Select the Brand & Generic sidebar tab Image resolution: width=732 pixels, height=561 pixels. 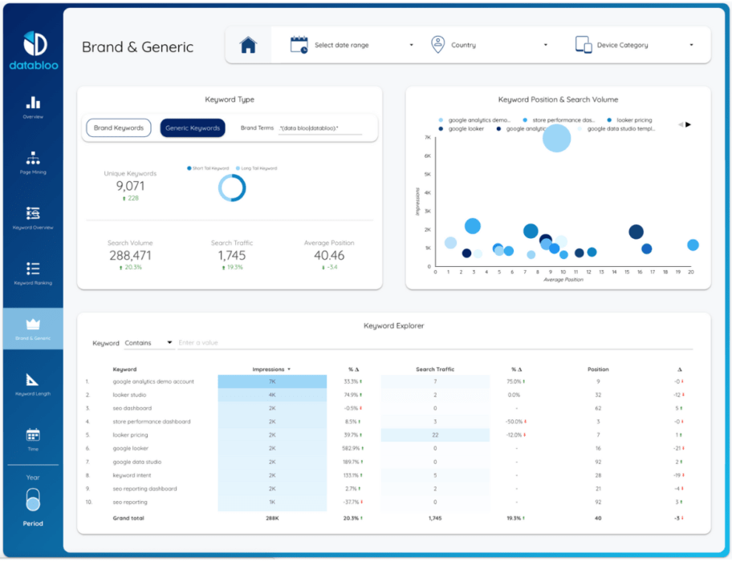pyautogui.click(x=33, y=329)
